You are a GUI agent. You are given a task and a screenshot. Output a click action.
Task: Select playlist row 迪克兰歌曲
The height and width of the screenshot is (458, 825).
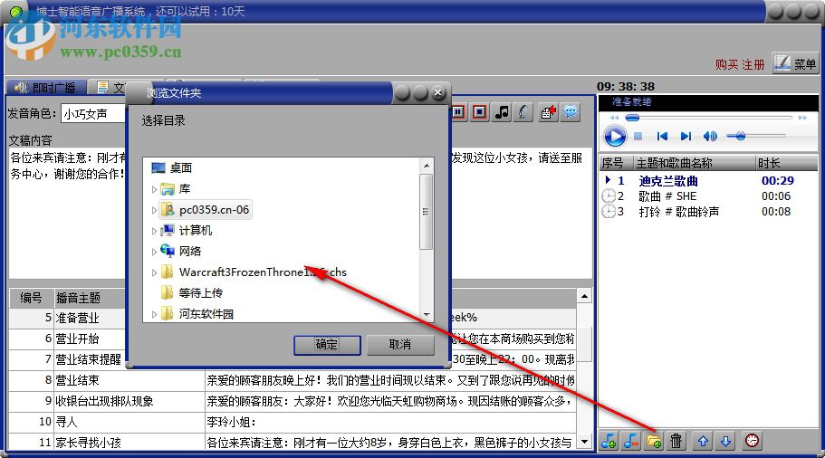708,181
